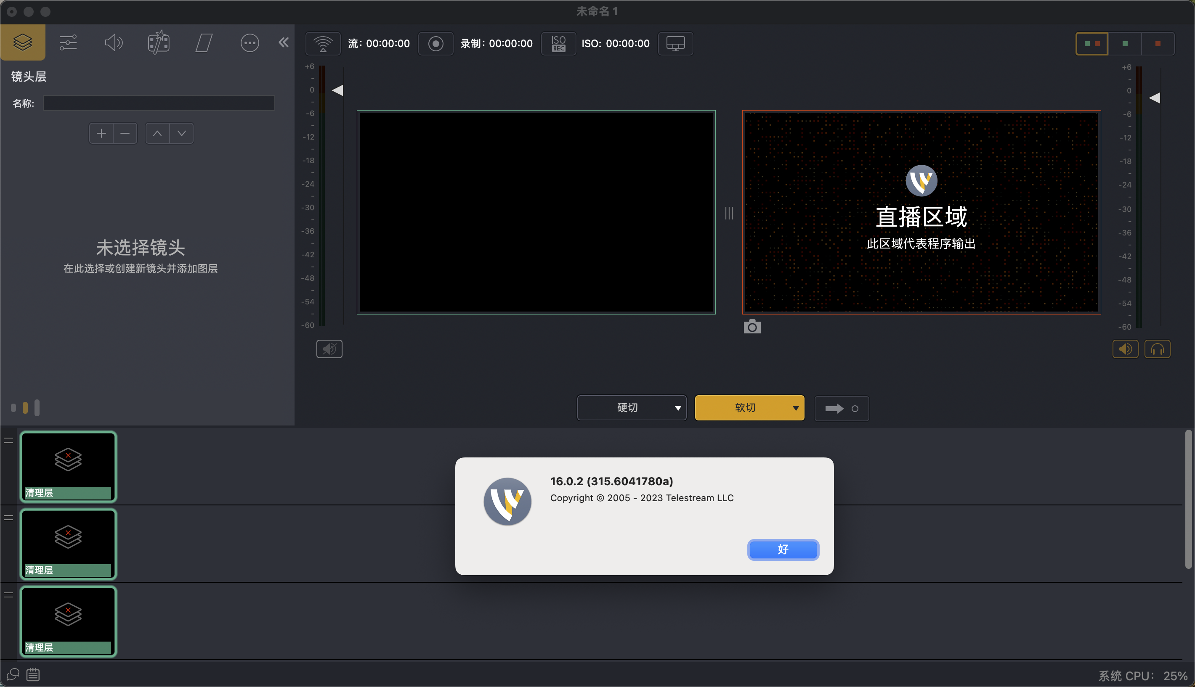The height and width of the screenshot is (687, 1195).
Task: Click the ISO: 00:00:00 timer text
Action: 615,43
